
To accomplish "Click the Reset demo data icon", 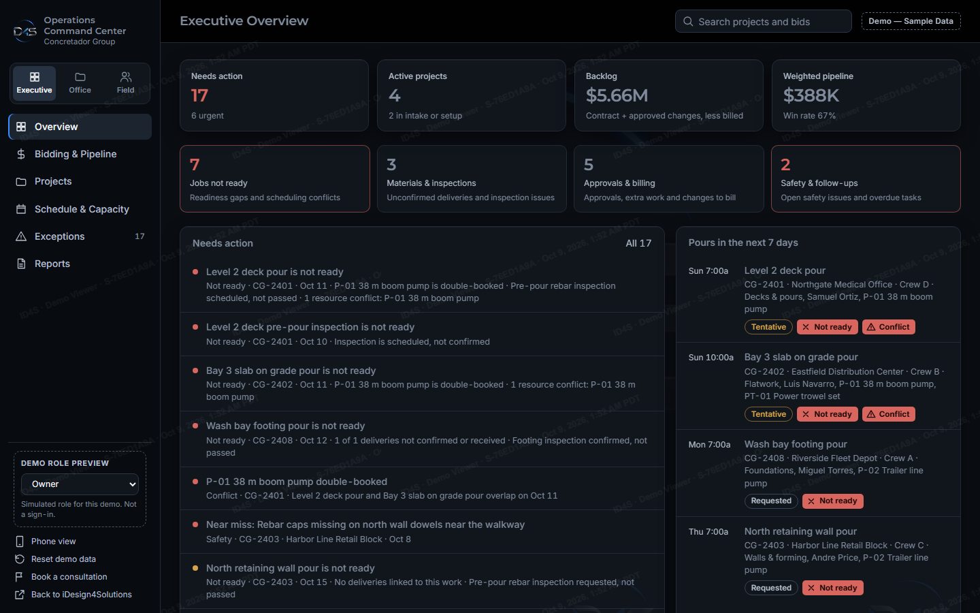I will (20, 559).
